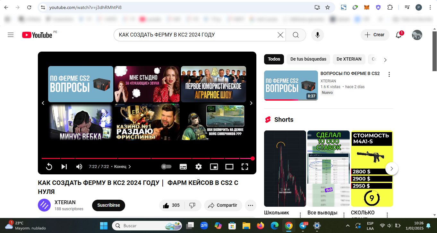Open Firefox from the taskbar
The height and width of the screenshot is (233, 437).
260,226
